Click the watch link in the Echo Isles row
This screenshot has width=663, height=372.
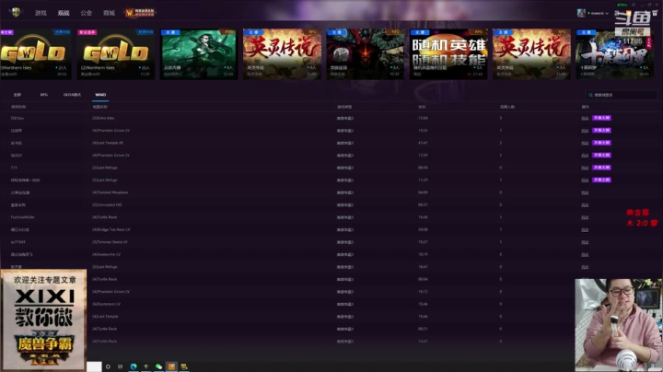click(x=585, y=119)
